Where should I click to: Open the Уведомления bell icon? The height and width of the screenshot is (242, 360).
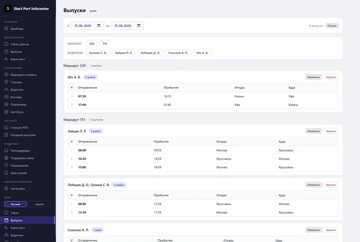[x=6, y=166]
